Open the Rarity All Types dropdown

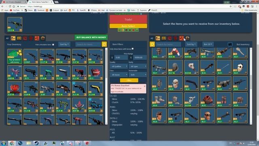pyautogui.click(x=138, y=66)
